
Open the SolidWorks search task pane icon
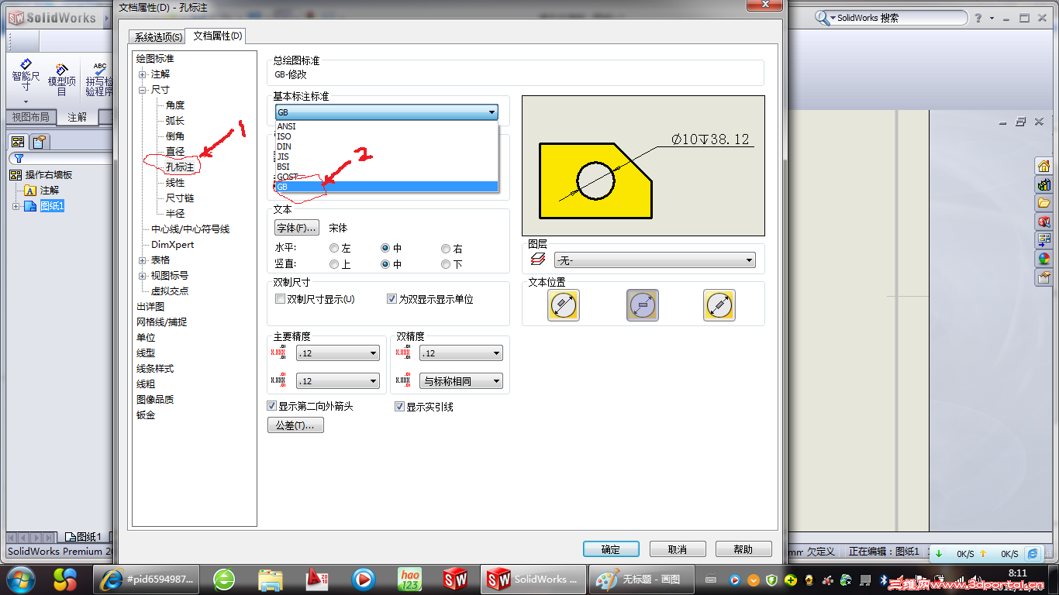point(1043,222)
